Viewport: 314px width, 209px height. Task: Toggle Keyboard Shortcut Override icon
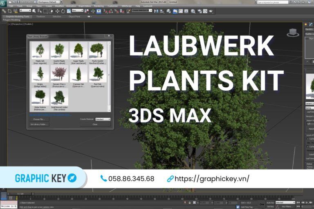99,11
